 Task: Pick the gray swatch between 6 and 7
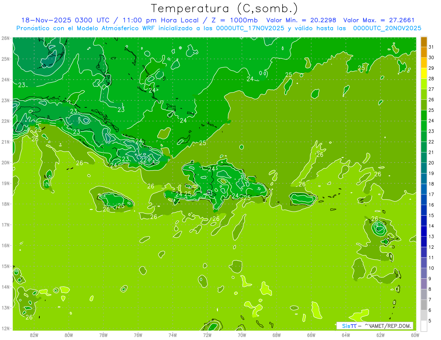424,305
